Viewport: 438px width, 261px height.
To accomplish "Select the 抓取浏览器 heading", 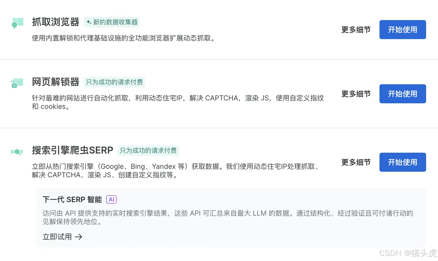I will (x=56, y=22).
